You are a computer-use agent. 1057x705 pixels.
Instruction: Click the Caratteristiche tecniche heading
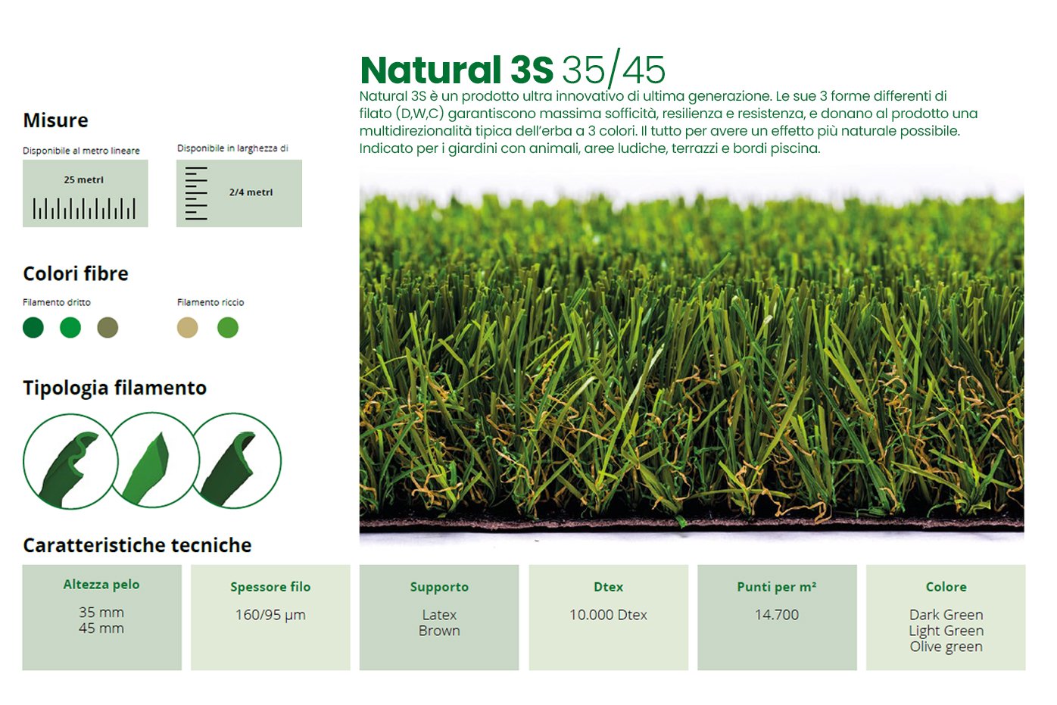(x=137, y=545)
